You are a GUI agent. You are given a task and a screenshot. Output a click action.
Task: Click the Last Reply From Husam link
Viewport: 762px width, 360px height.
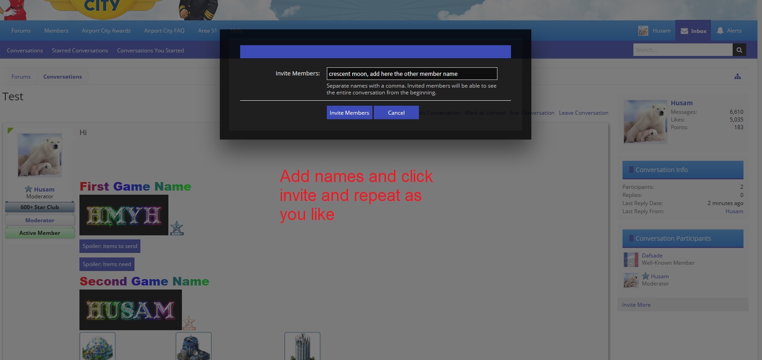734,211
